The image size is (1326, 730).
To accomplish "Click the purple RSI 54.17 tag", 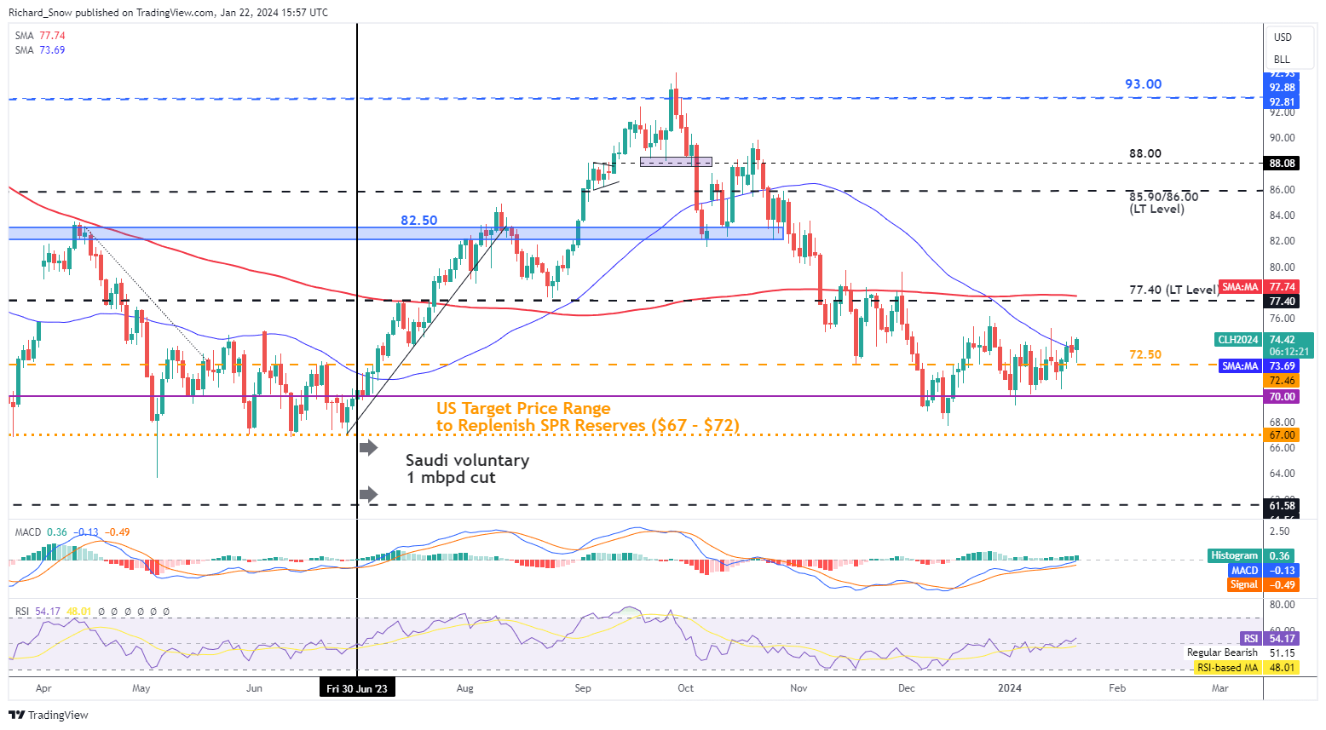I will tap(1270, 638).
